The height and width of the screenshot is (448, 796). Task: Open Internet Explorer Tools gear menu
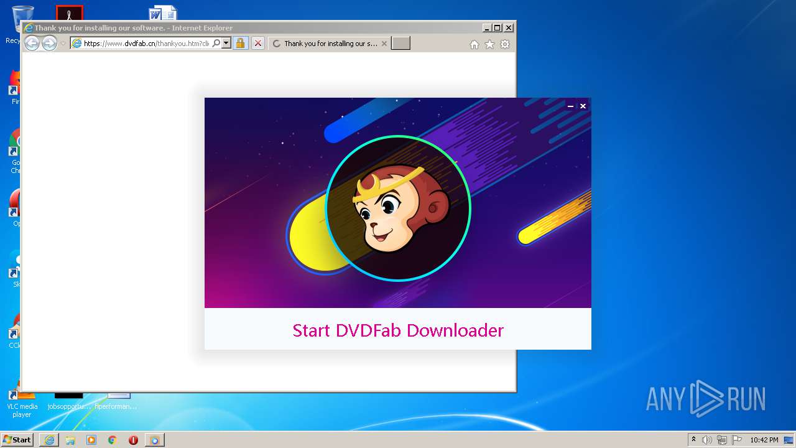click(505, 44)
